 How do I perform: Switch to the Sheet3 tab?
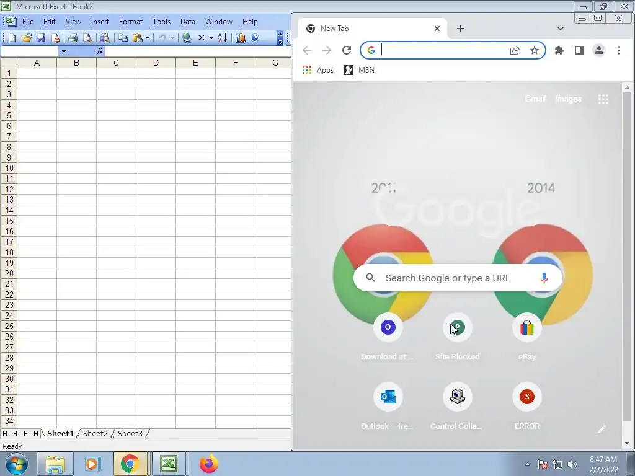tap(130, 433)
